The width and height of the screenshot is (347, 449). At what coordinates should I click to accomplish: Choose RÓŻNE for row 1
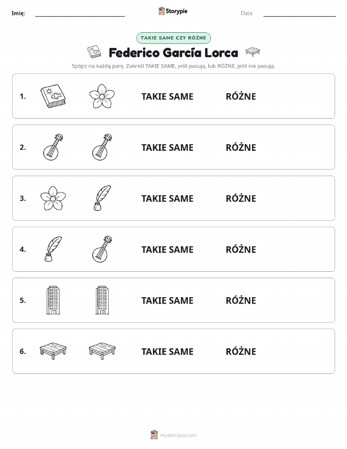(x=241, y=96)
